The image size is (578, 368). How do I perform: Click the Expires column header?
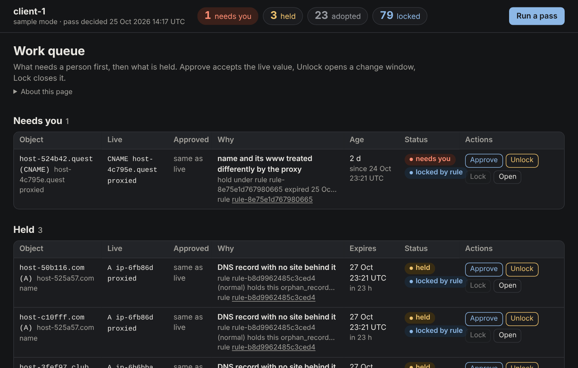point(363,249)
